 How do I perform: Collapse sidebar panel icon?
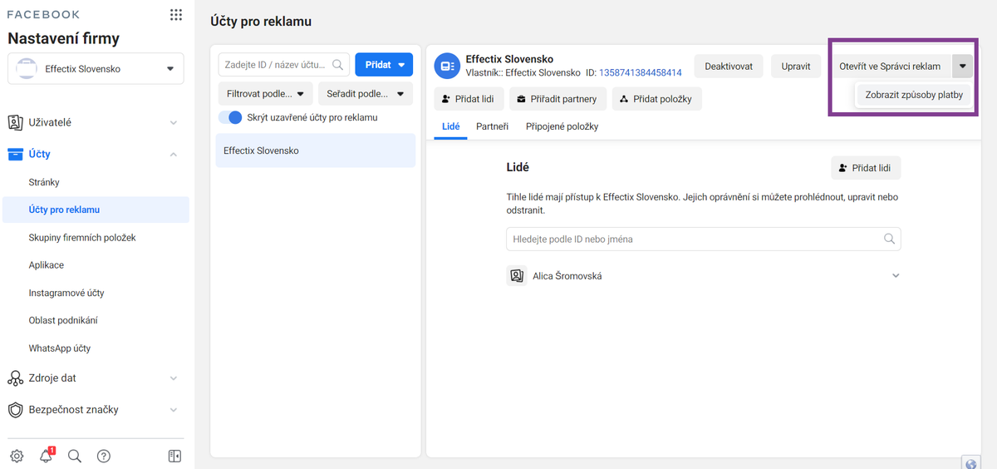tap(174, 456)
